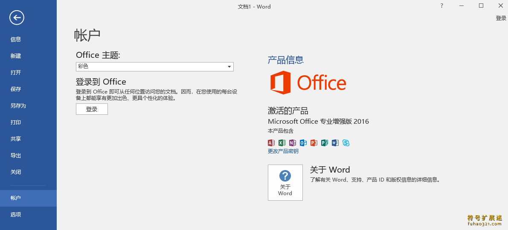Click the Skype for Business icon
Viewport: 508px width, 230px height.
pos(345,143)
